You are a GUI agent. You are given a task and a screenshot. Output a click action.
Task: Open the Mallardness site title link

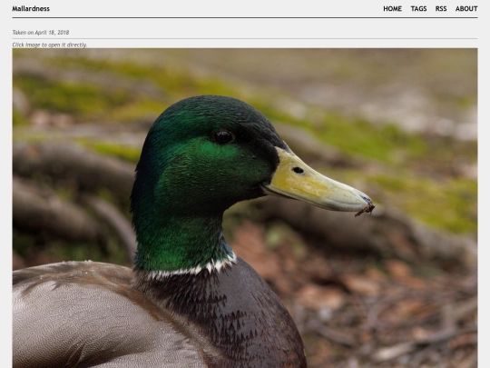pos(31,9)
